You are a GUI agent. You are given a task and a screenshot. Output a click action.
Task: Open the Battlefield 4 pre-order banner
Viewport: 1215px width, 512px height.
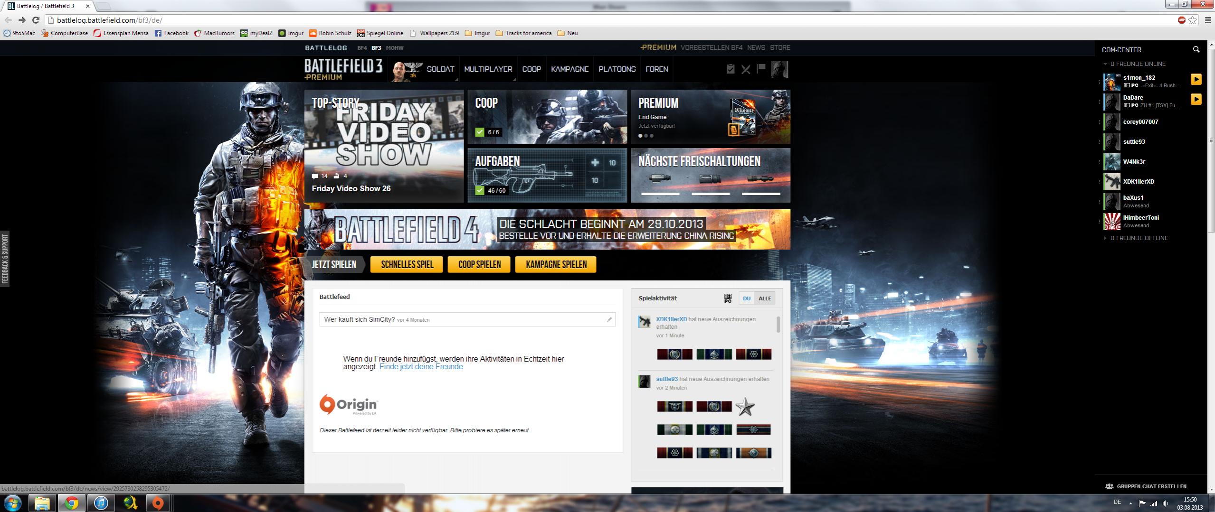click(547, 229)
